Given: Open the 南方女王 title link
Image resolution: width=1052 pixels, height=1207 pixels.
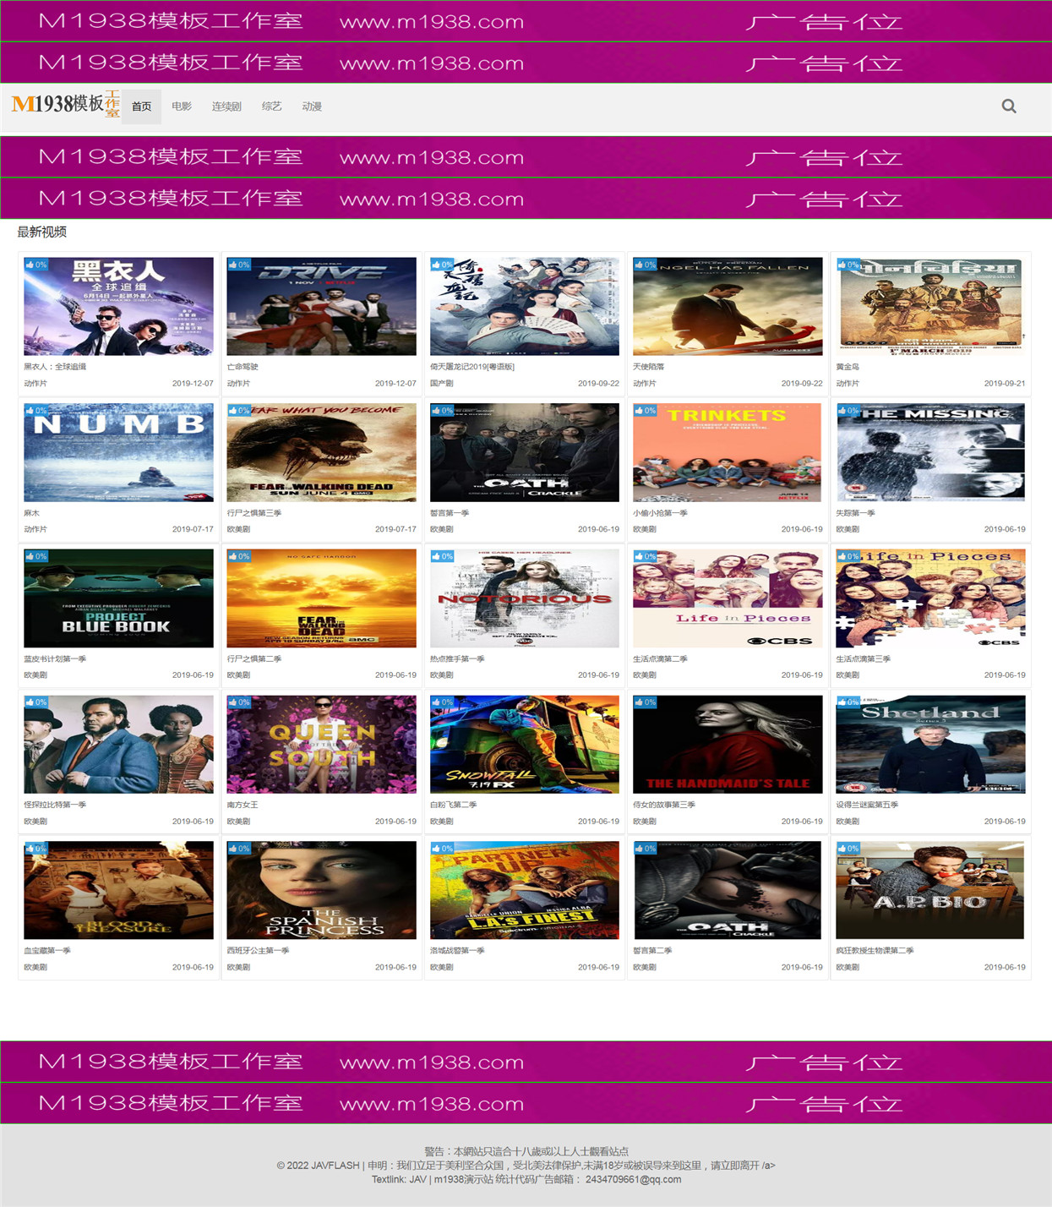Looking at the screenshot, I should click(243, 805).
